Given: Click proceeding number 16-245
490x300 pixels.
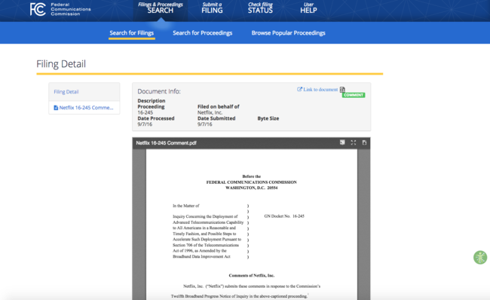Looking at the screenshot, I should (145, 112).
